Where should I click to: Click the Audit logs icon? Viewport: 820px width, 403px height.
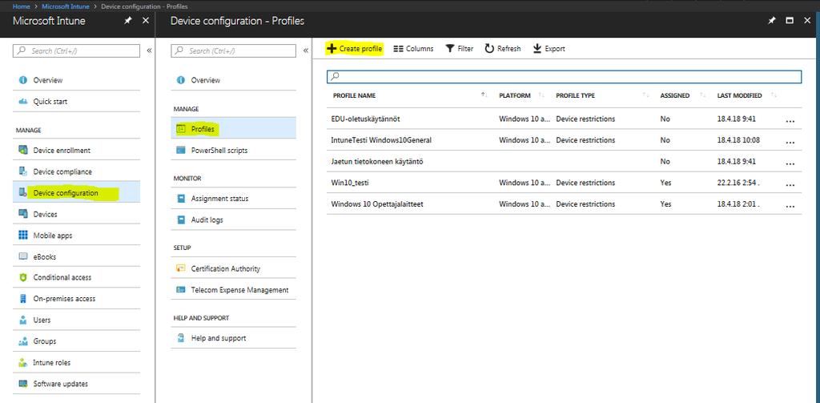pyautogui.click(x=181, y=220)
